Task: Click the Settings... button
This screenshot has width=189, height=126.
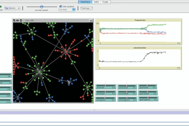Action: (87, 8)
